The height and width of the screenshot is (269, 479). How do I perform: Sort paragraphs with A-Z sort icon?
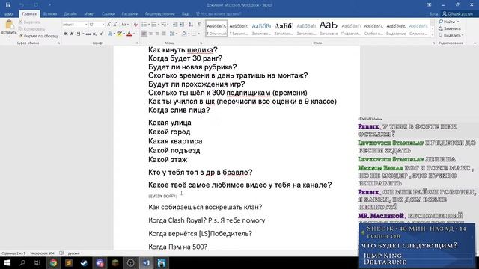[191, 25]
